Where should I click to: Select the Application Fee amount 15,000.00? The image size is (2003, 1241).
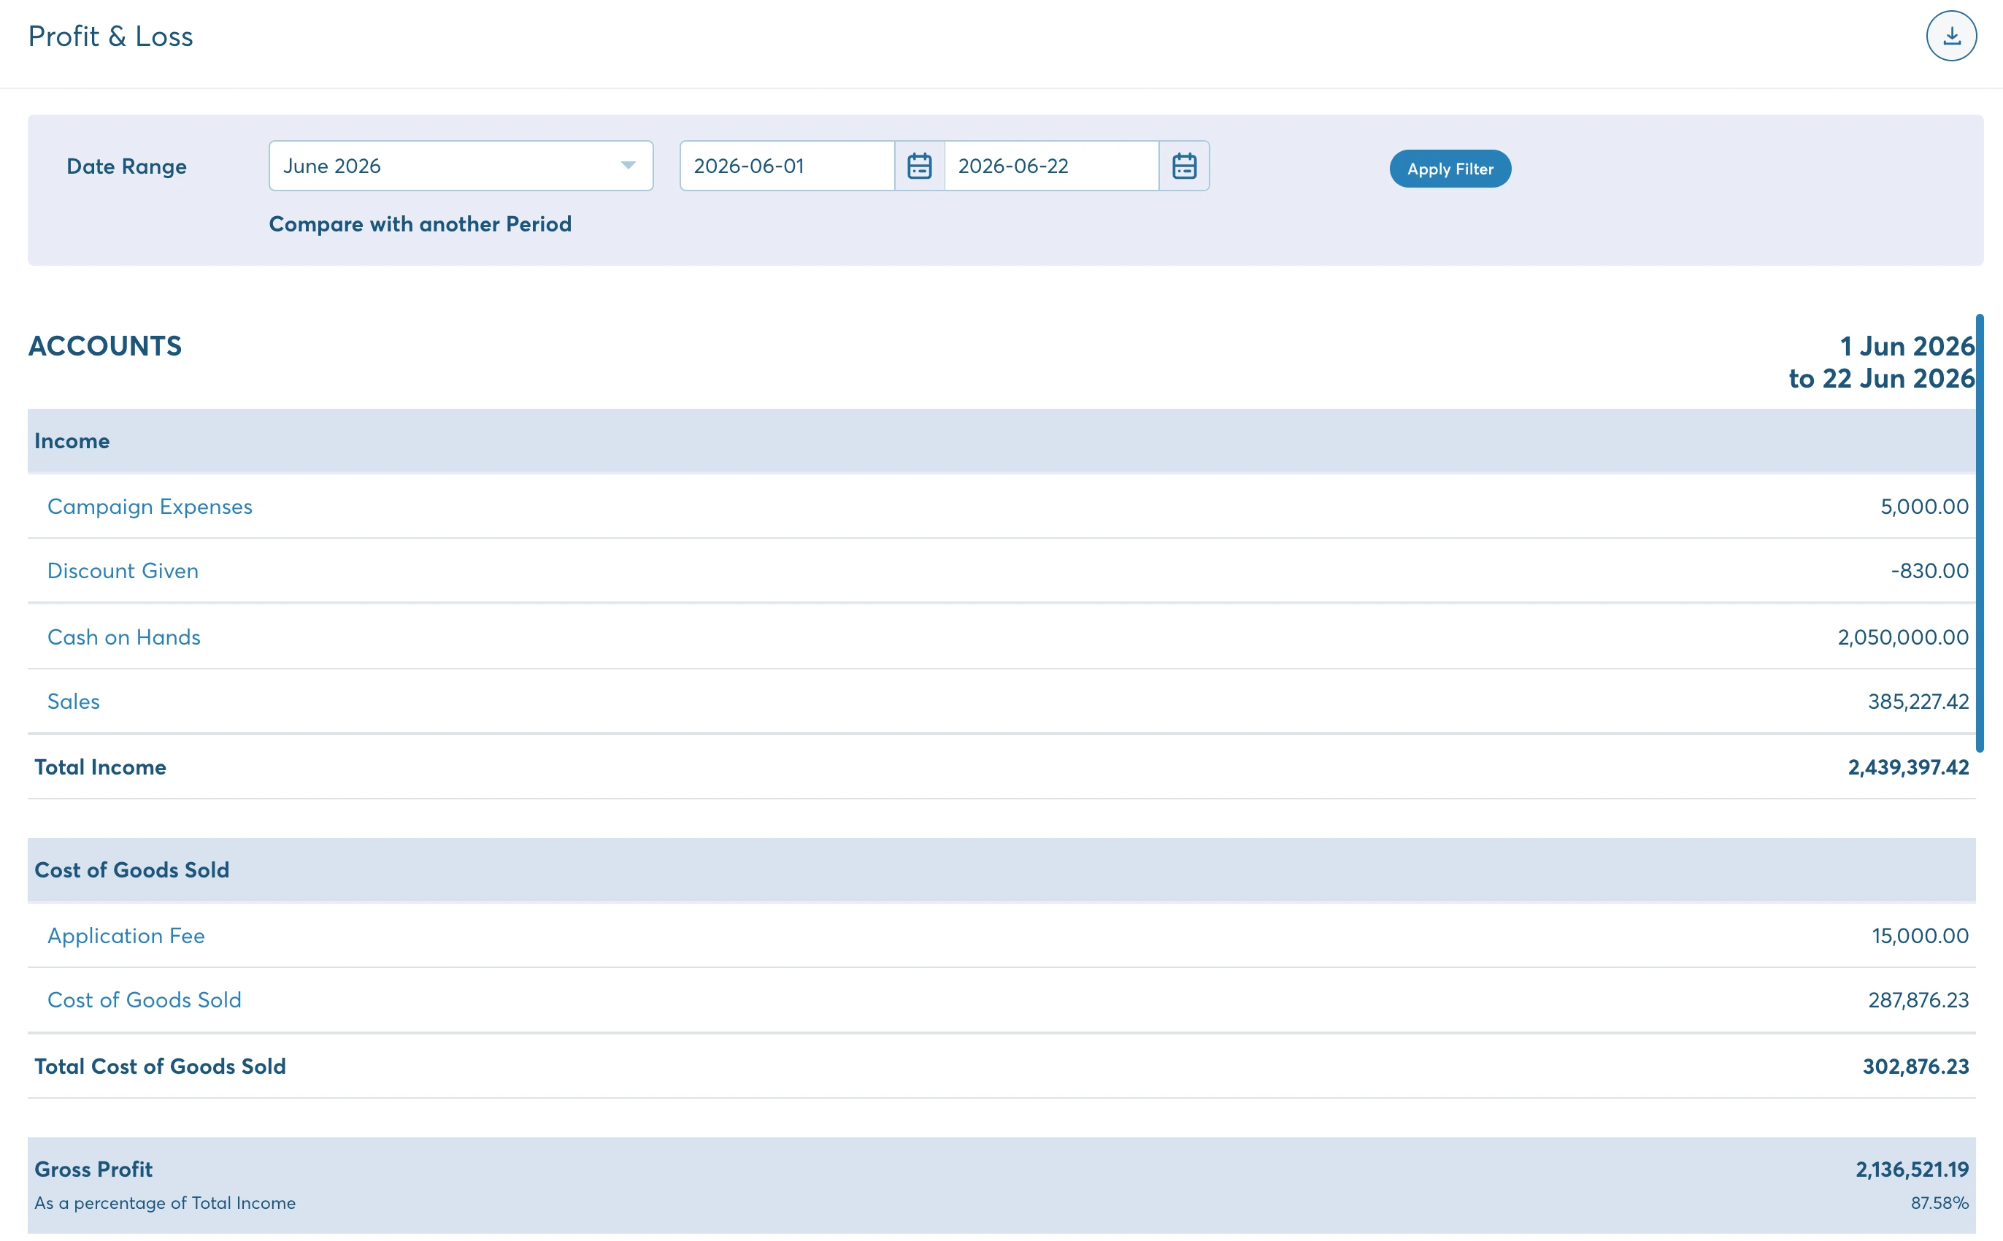pyautogui.click(x=1919, y=936)
